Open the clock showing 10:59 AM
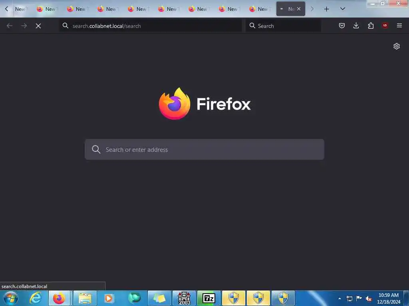The height and width of the screenshot is (306, 409). [x=389, y=298]
